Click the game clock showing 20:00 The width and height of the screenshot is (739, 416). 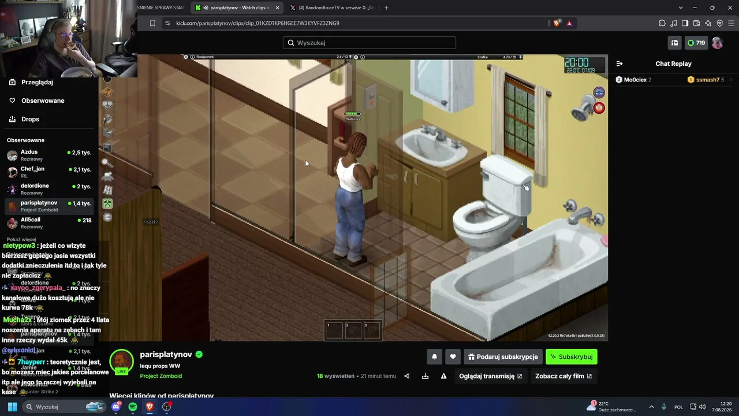584,65
